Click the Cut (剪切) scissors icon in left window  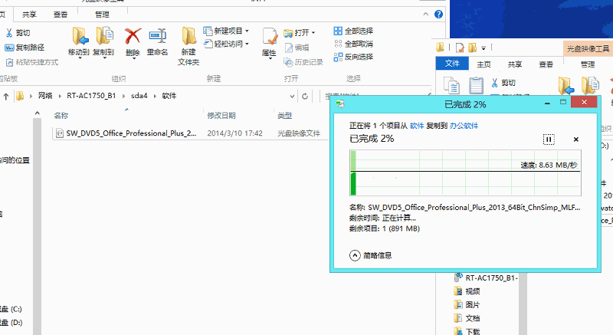point(9,33)
